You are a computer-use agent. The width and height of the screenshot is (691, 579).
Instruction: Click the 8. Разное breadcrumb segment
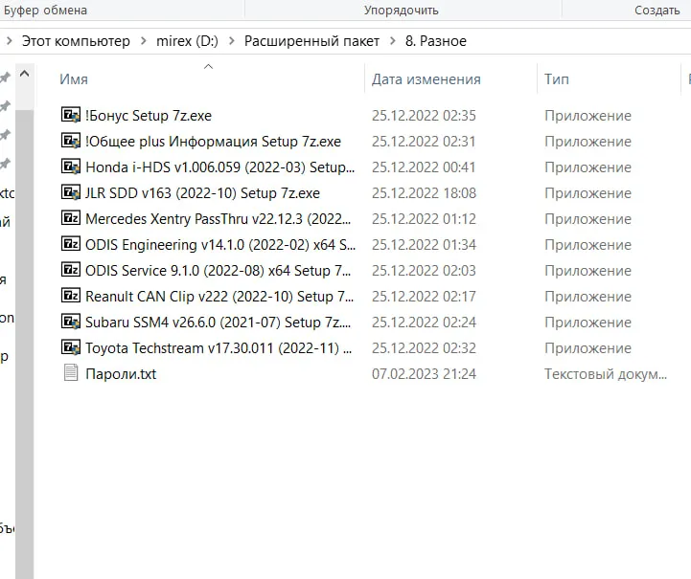coord(436,41)
